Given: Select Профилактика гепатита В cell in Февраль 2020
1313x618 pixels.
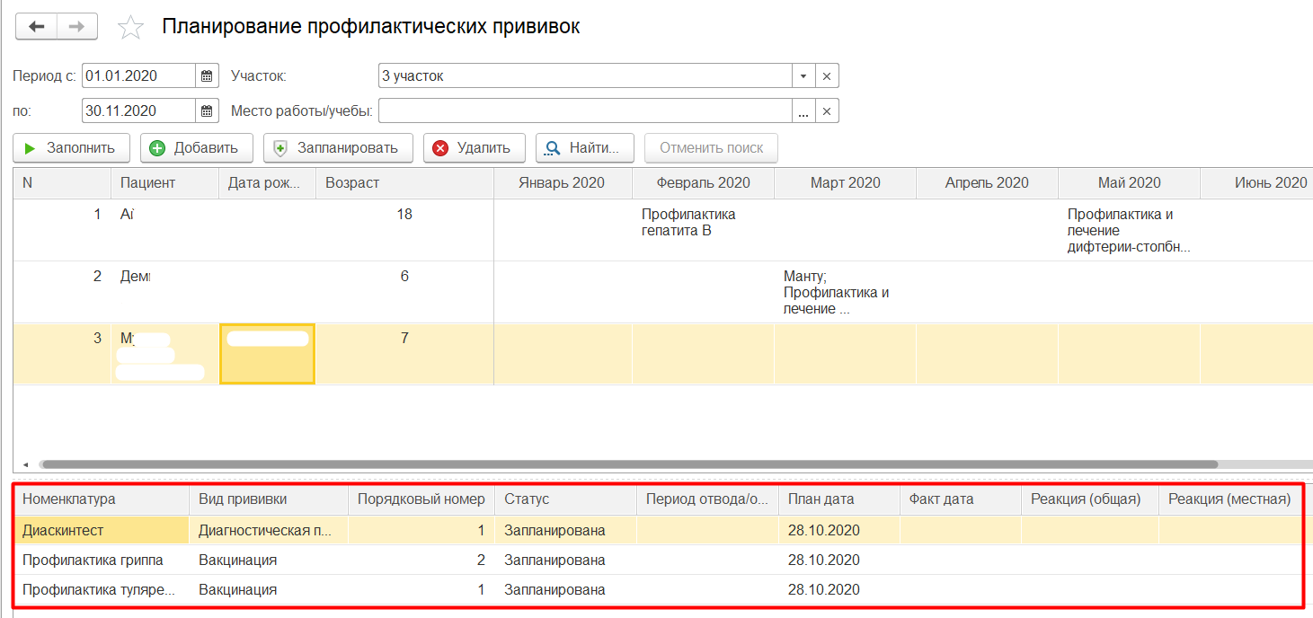Looking at the screenshot, I should pos(688,223).
